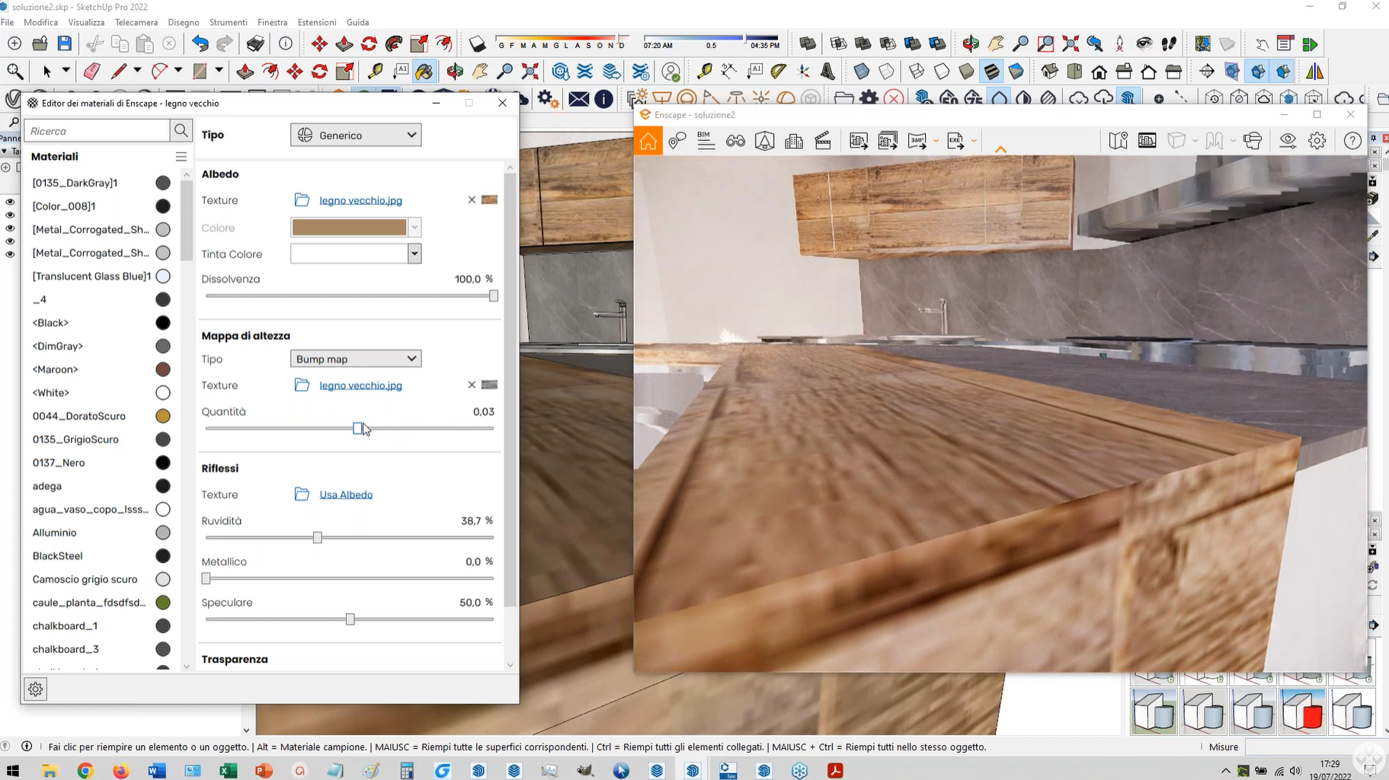
Task: Expand the Bump map type dropdown
Action: coord(356,359)
